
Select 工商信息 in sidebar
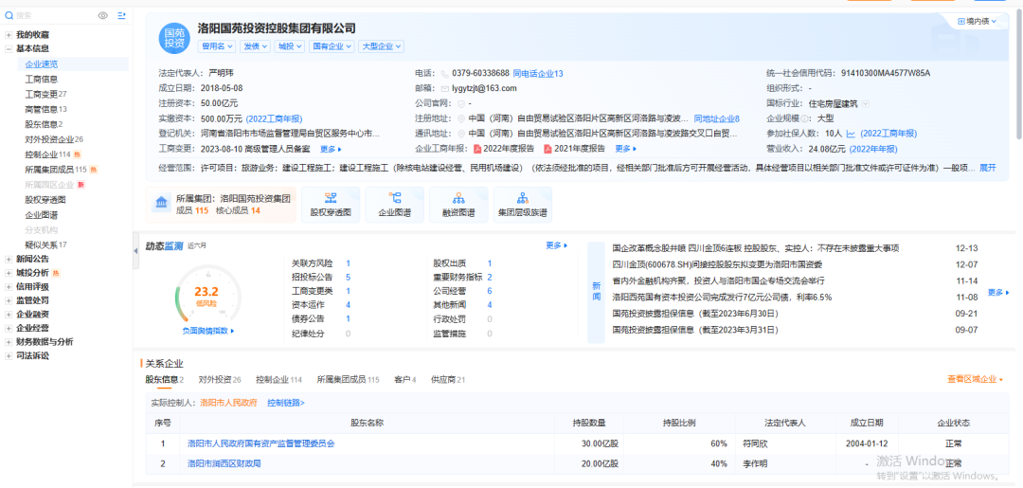[x=41, y=79]
